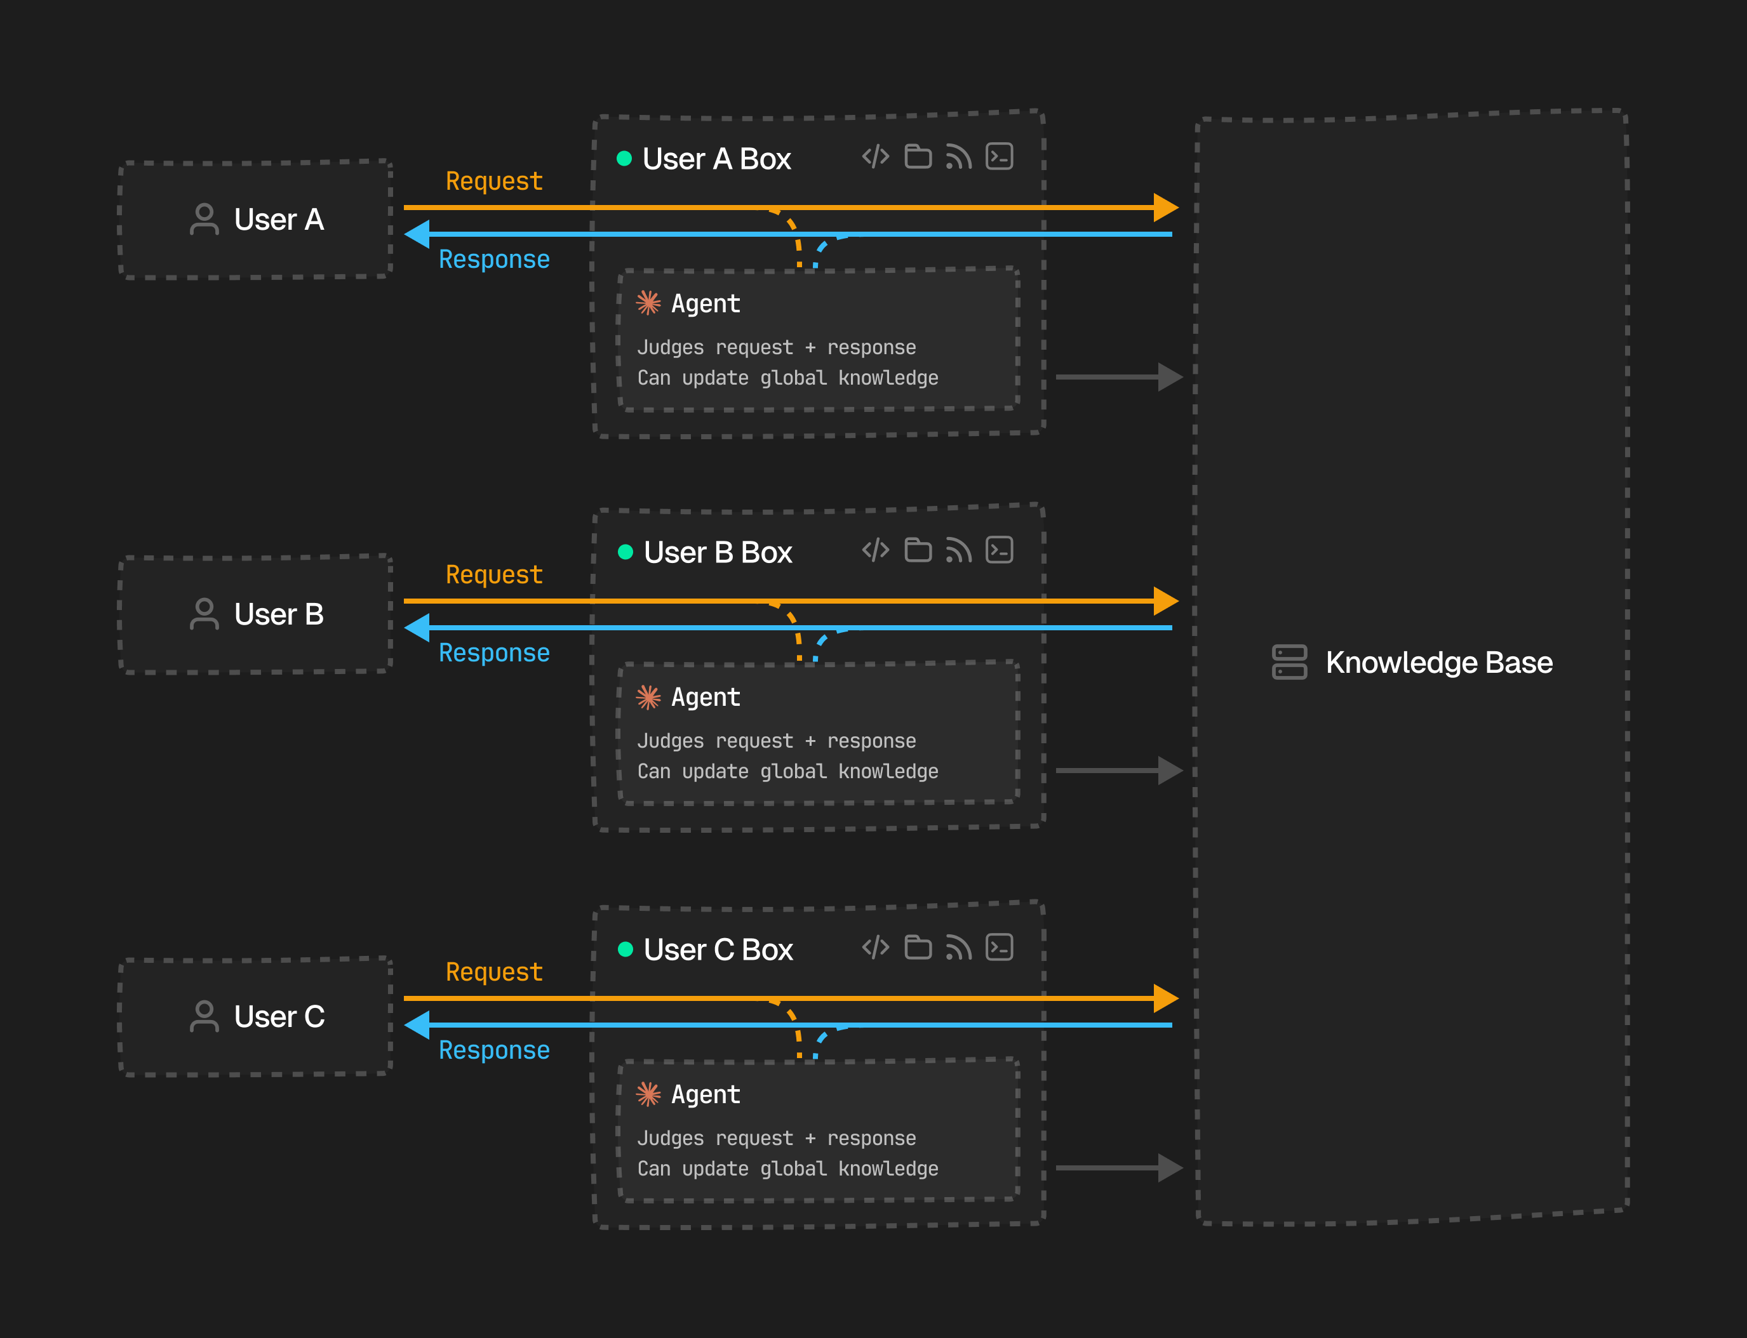Click the folder icon in User A Box
The width and height of the screenshot is (1747, 1338).
918,157
